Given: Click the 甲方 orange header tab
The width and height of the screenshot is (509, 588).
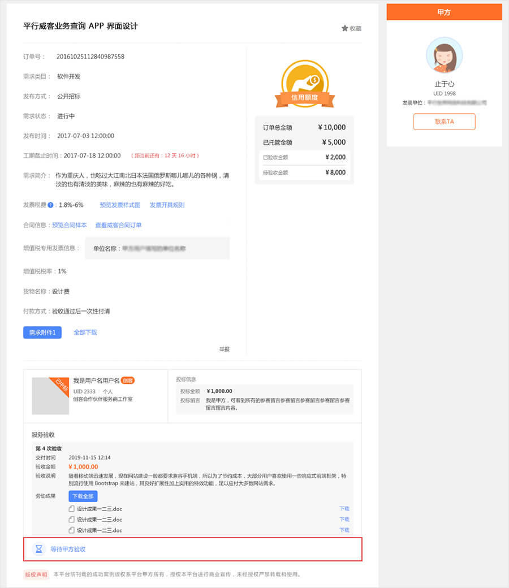Looking at the screenshot, I should pyautogui.click(x=444, y=12).
